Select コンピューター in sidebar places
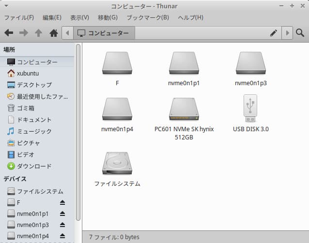The width and height of the screenshot is (309, 243). 37,62
